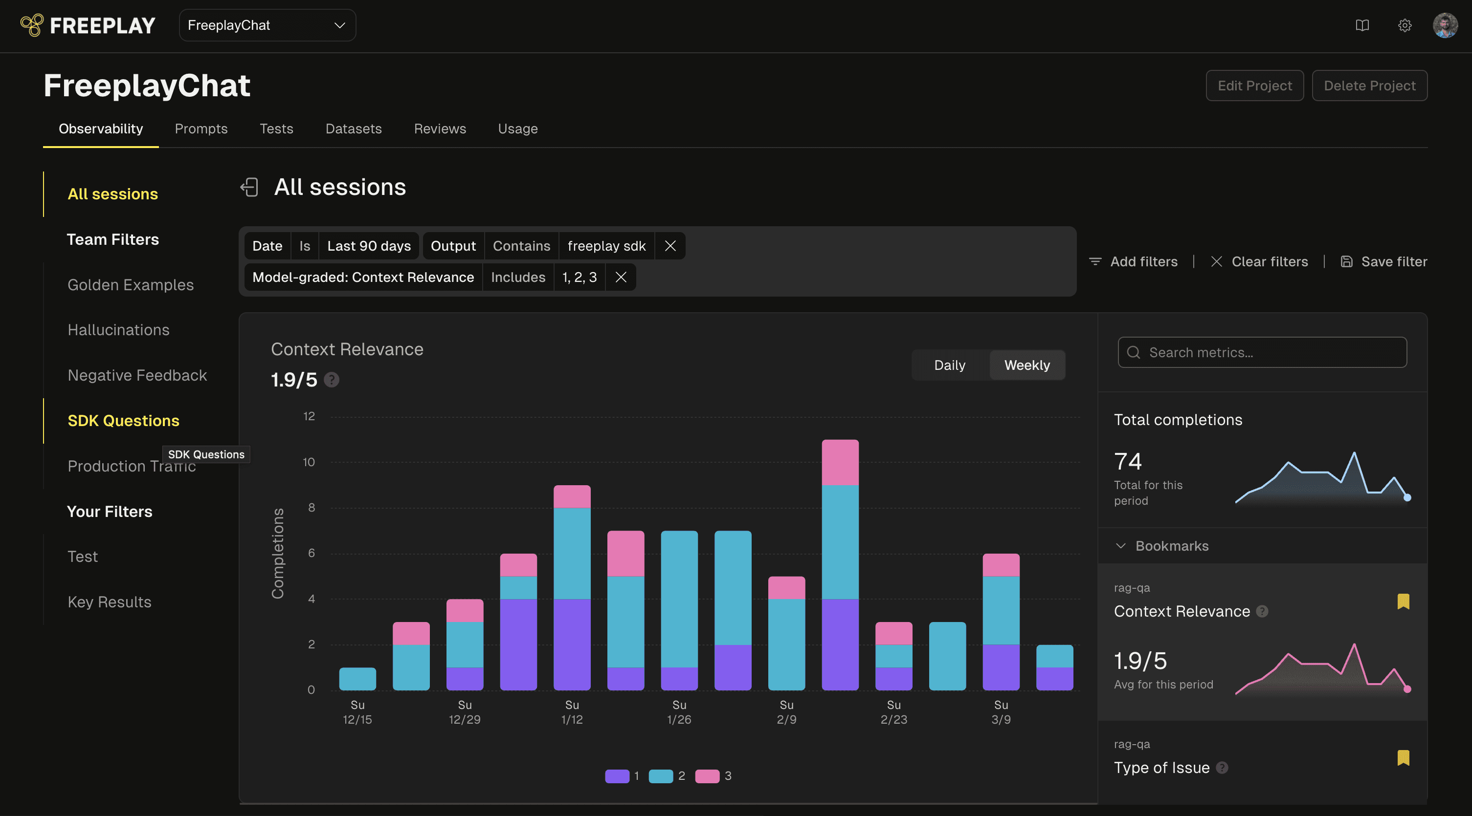Click the help icon beside 1.9/5 score
The image size is (1472, 816).
coord(332,380)
